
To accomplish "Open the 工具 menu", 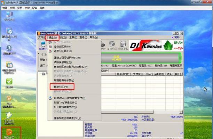I will pyautogui.click(x=73, y=38).
